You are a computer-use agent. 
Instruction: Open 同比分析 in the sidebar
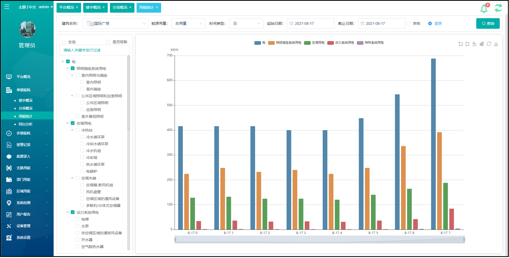point(26,124)
